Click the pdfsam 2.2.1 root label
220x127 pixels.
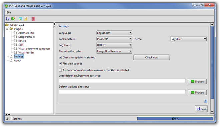point(17,25)
